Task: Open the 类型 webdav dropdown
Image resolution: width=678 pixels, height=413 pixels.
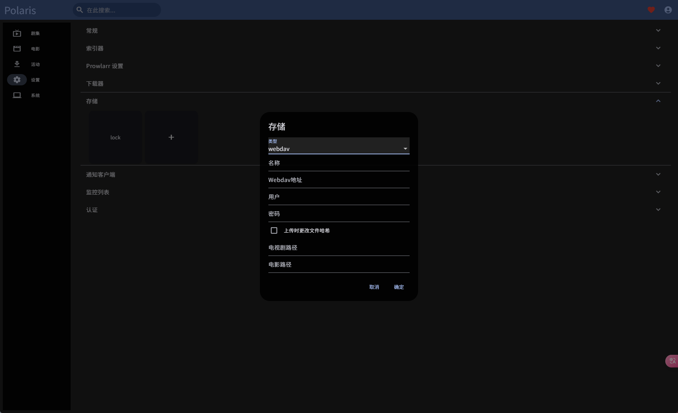Action: (339, 146)
